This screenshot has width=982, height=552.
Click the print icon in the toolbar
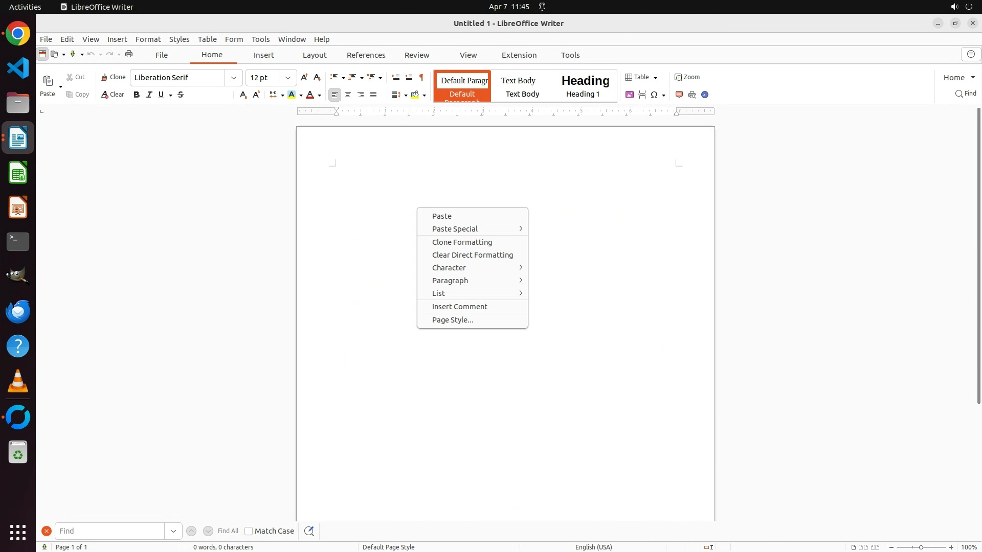[x=129, y=54]
